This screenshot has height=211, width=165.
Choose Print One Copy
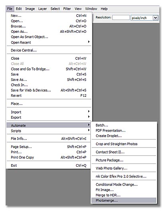49,157
